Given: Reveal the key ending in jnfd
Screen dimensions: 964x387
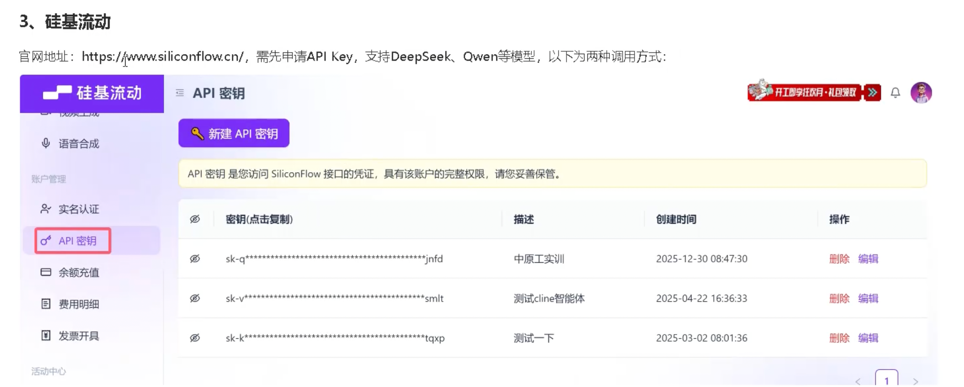Looking at the screenshot, I should [x=195, y=259].
